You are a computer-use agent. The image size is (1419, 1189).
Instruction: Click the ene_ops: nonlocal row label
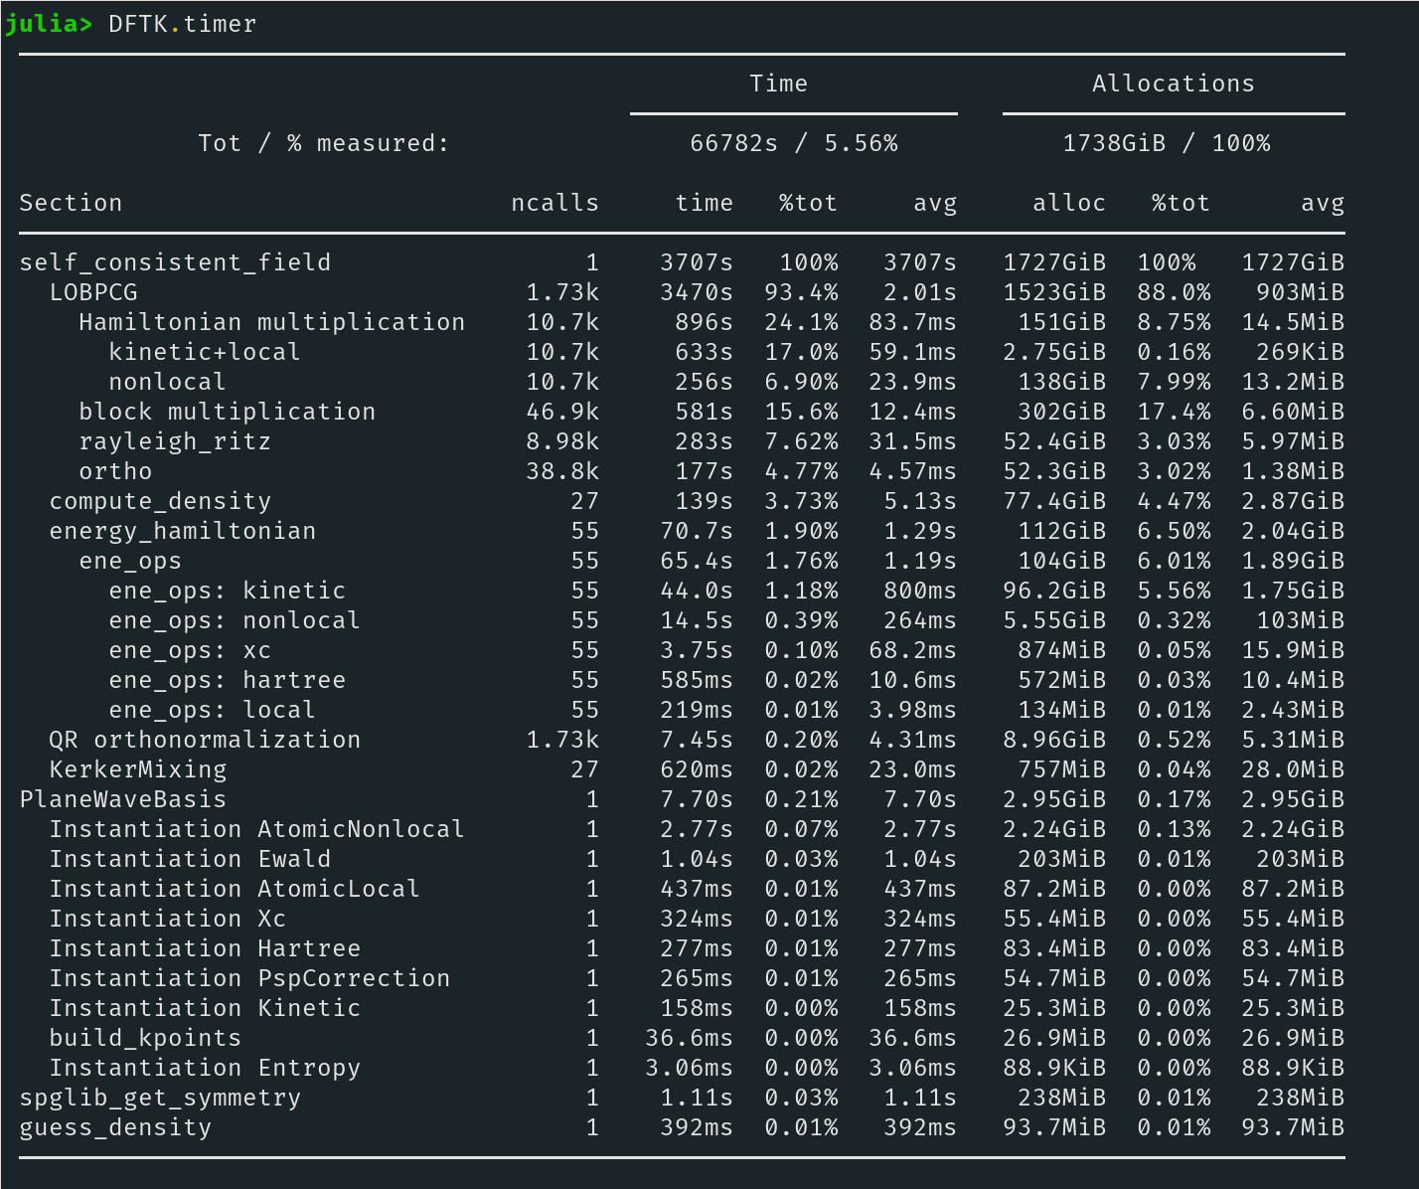click(235, 620)
